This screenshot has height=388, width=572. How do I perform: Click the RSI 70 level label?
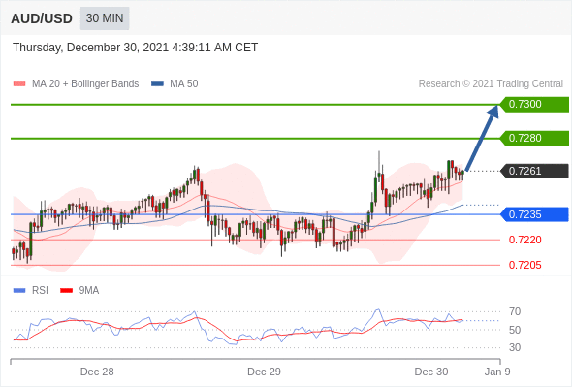pos(515,311)
